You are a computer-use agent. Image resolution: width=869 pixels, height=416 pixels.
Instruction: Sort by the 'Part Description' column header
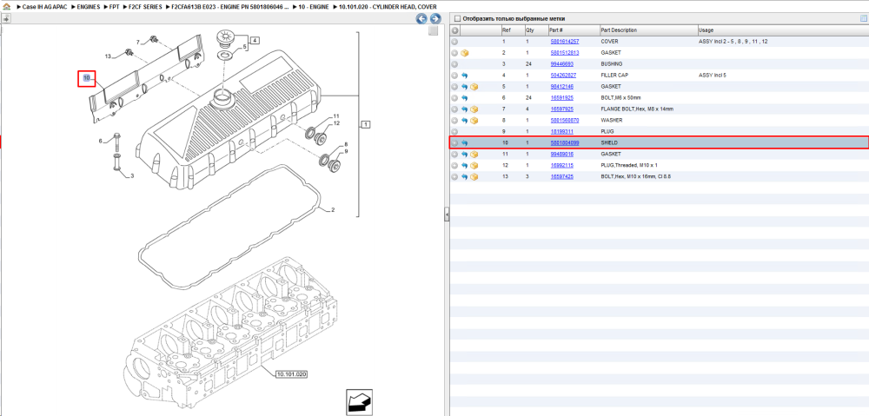click(648, 30)
